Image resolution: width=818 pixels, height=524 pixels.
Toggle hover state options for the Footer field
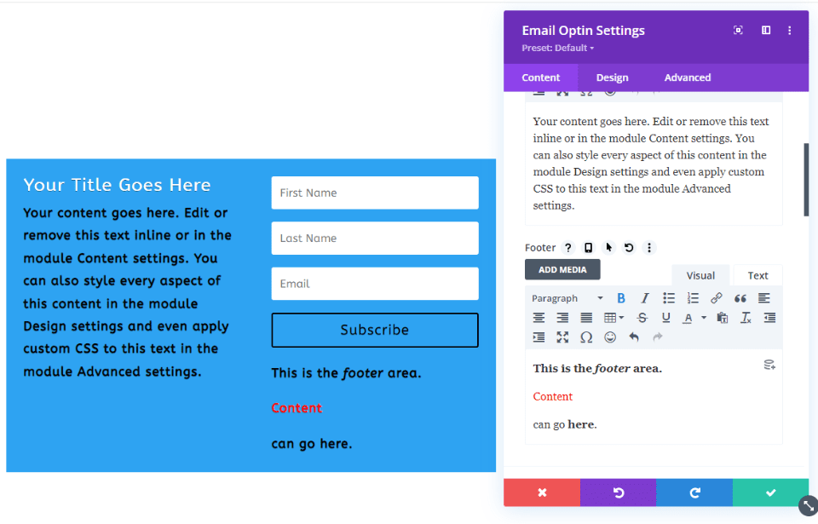(609, 247)
